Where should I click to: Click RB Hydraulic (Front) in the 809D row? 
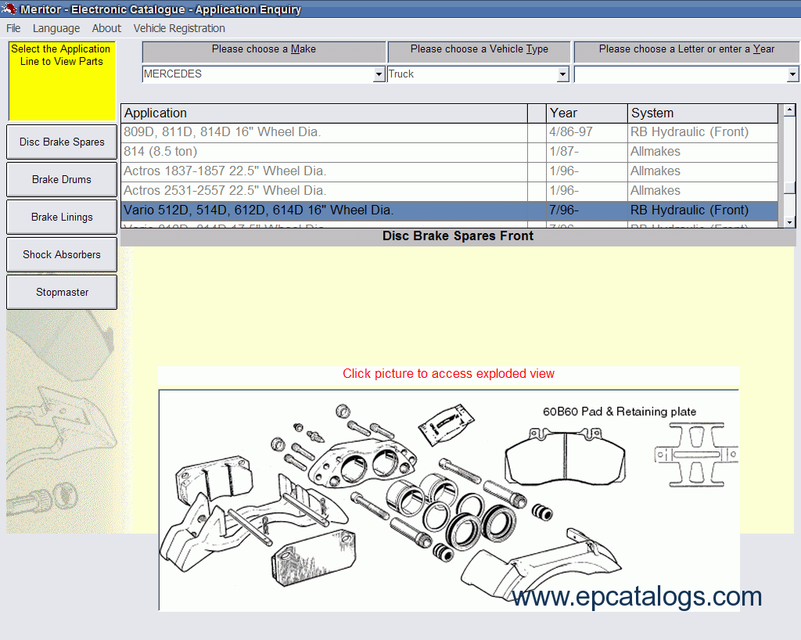point(702,132)
